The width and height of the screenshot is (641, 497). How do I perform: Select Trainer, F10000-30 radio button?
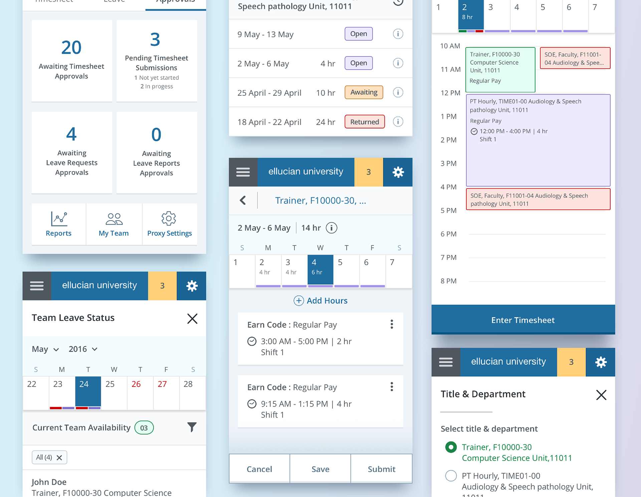pyautogui.click(x=451, y=447)
